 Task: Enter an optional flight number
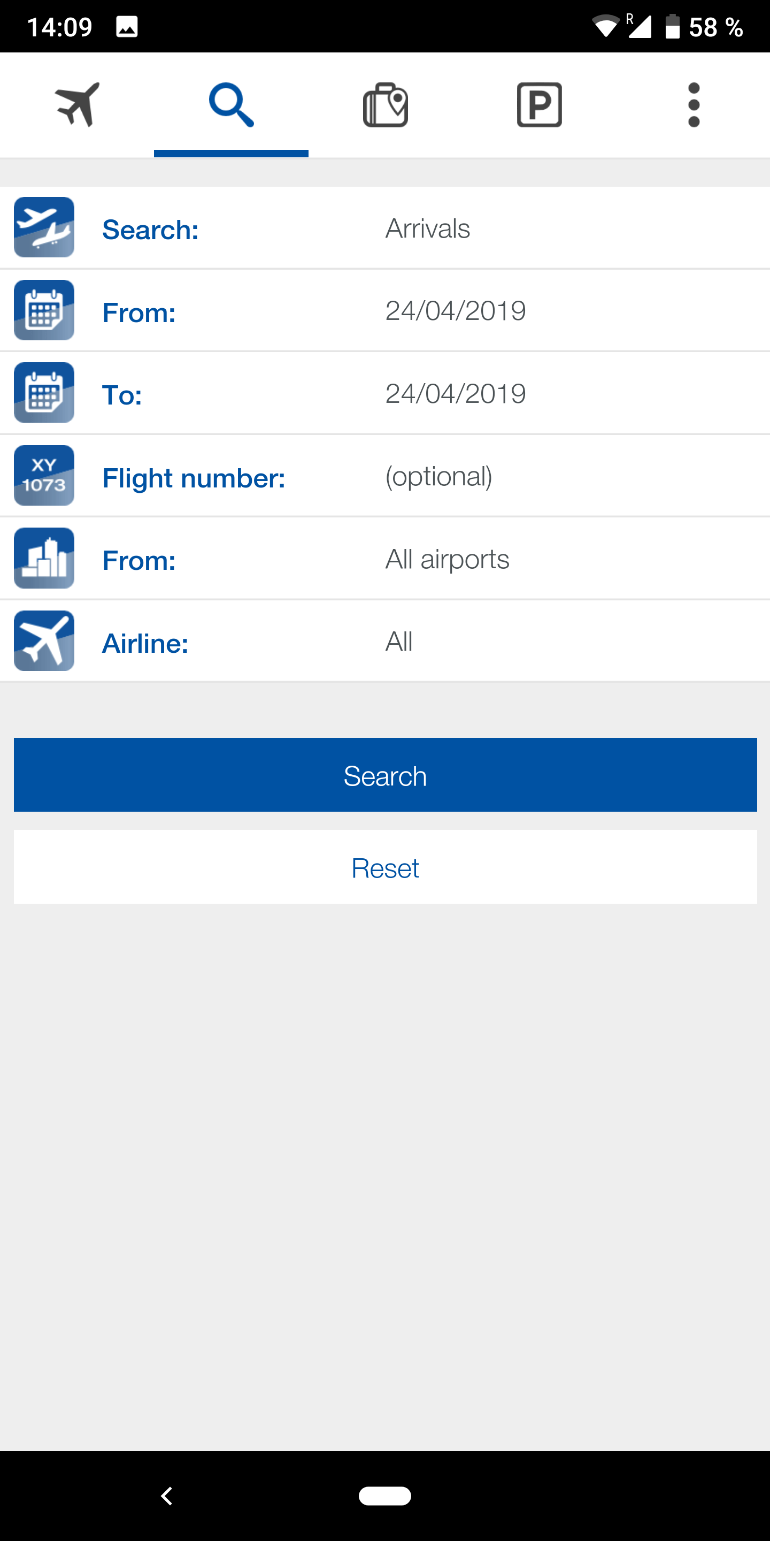(439, 476)
